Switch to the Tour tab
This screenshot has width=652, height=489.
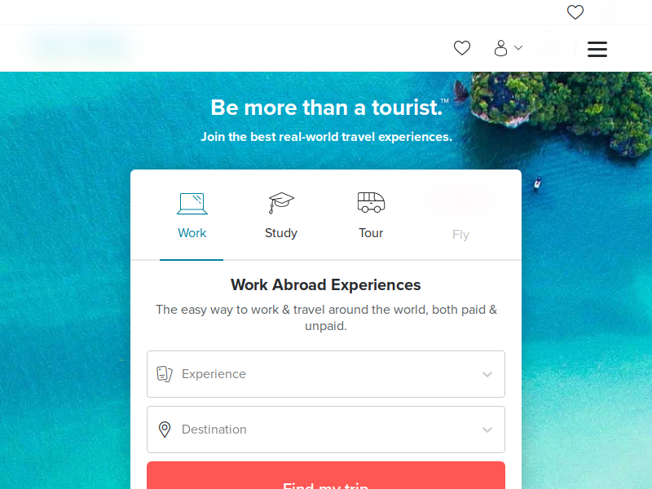[371, 233]
